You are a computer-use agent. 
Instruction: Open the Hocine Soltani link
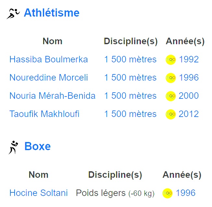coord(39,193)
